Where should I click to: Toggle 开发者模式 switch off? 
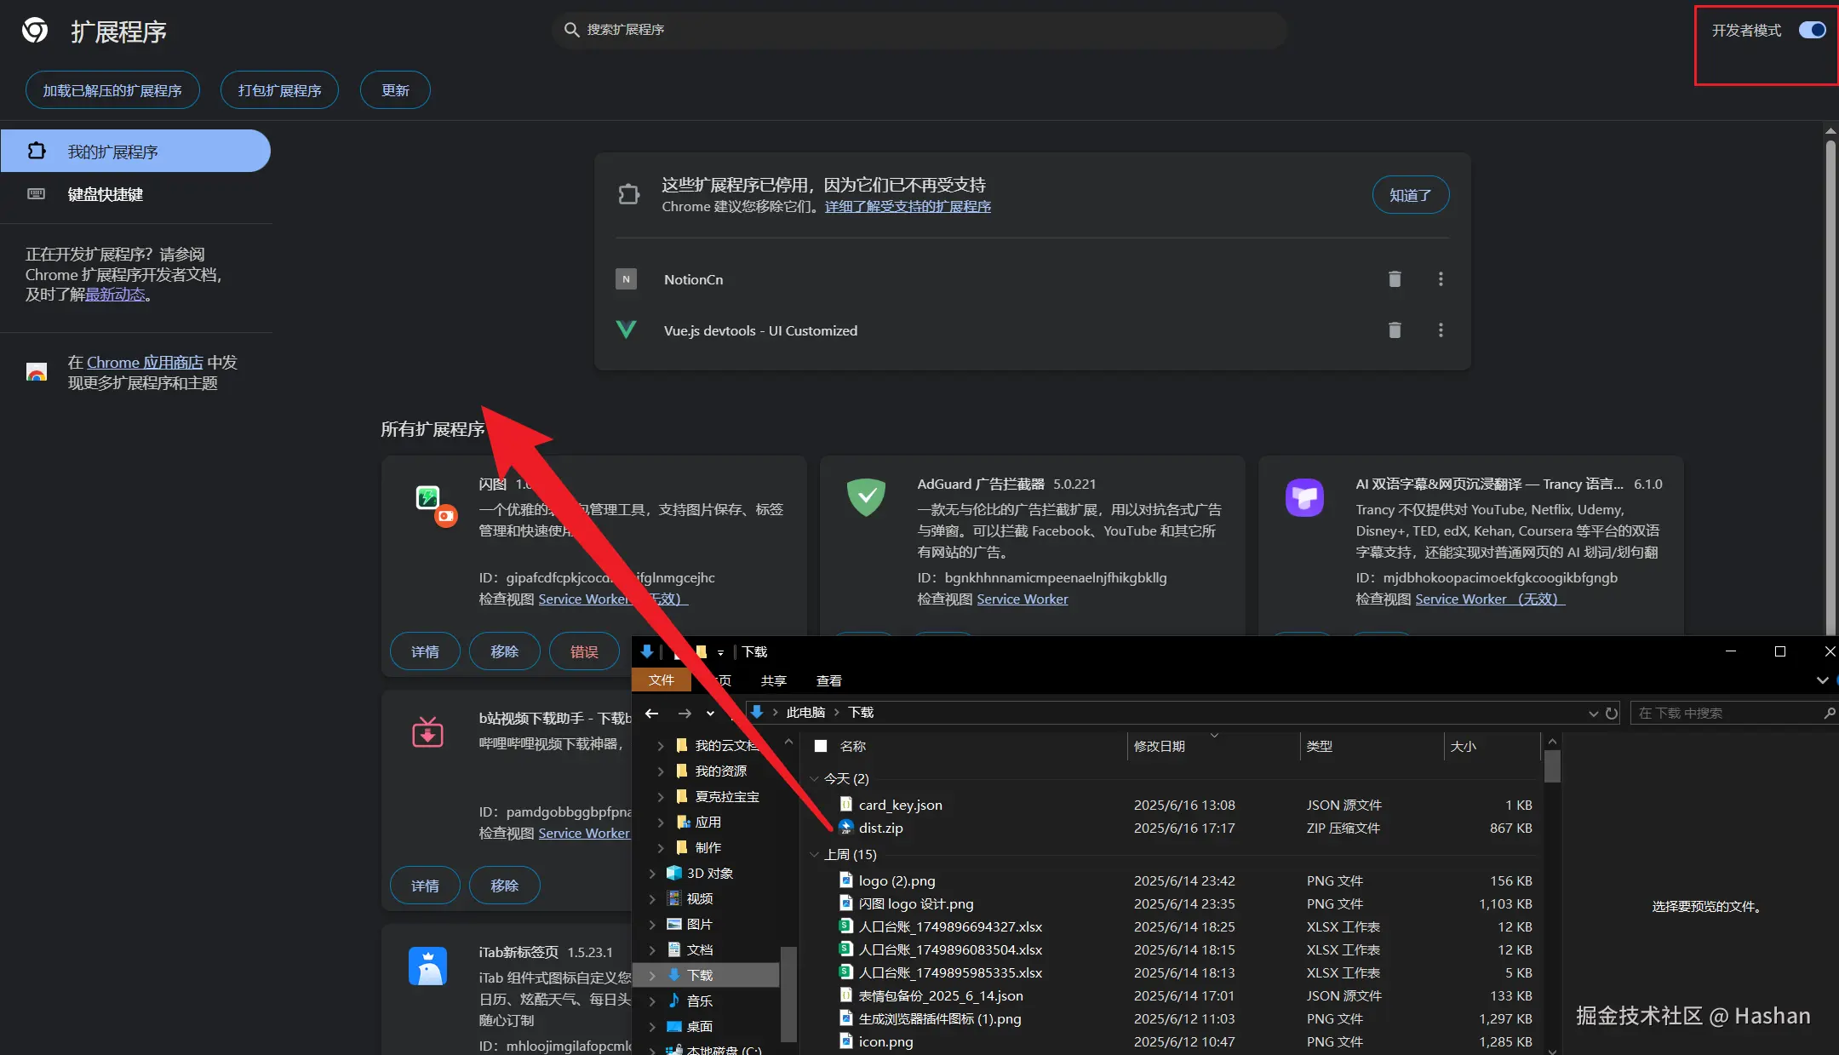click(1812, 31)
